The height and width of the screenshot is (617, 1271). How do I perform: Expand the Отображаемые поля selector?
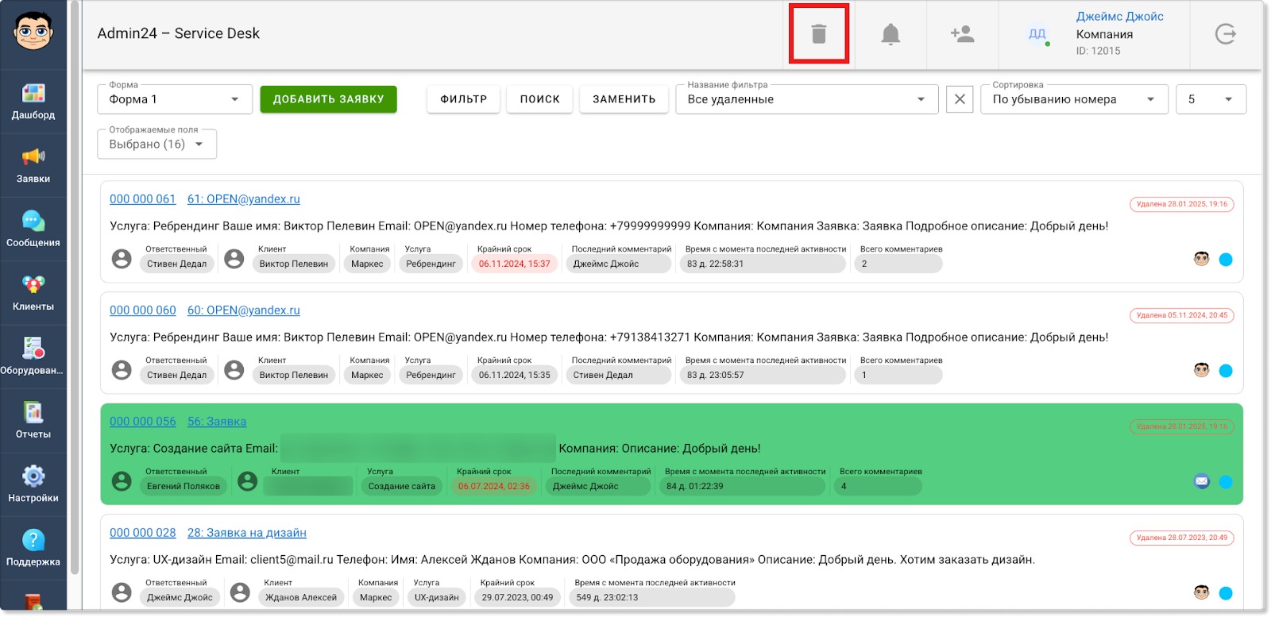pyautogui.click(x=156, y=145)
